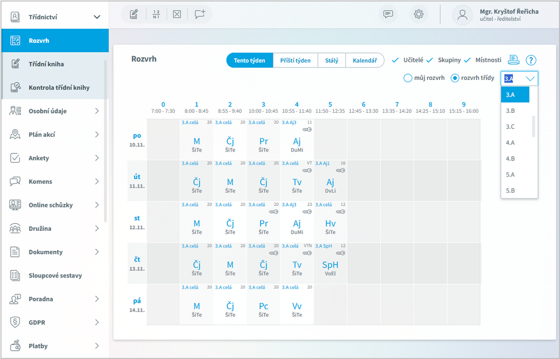Viewport: 560px width, 359px height.
Task: Click the class dropdown list scrollbar
Action: 534,126
